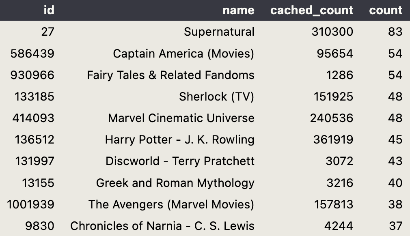Select the Supernatural name cell

(219, 32)
